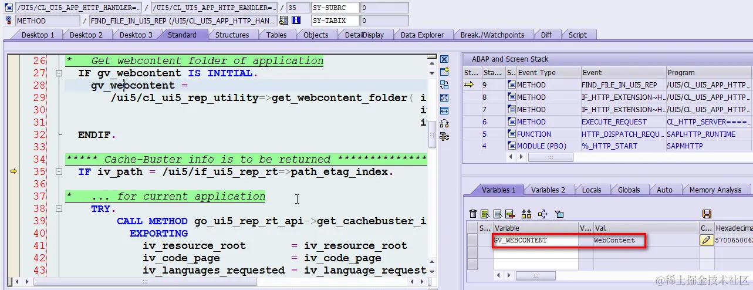This screenshot has height=290, width=753.
Task: Click the swap tool icon in the vertical toolbar
Action: [x=444, y=85]
